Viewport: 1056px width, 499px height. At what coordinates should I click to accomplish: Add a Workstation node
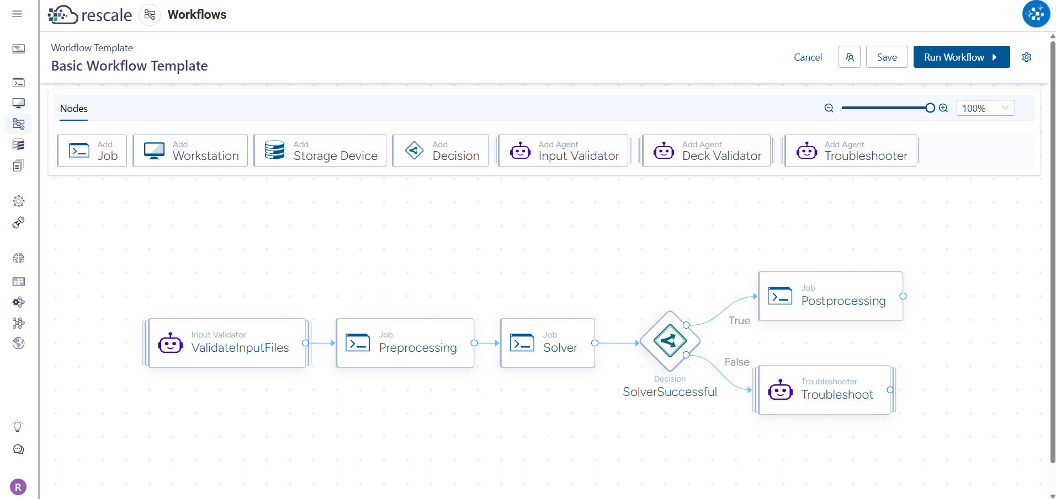(190, 151)
